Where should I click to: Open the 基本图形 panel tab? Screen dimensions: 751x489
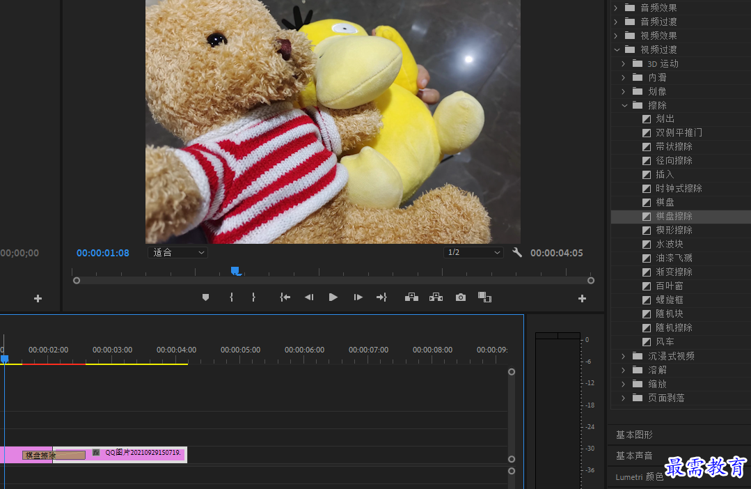point(634,435)
